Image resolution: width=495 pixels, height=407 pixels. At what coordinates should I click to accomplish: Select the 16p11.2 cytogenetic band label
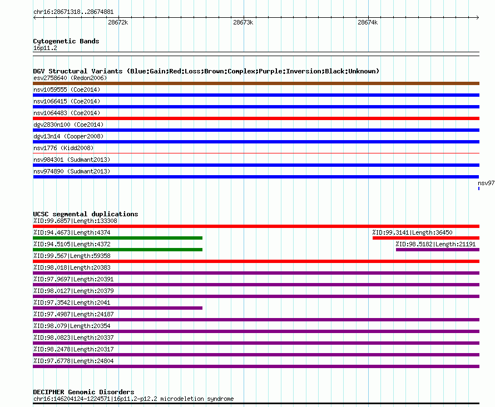pyautogui.click(x=45, y=48)
